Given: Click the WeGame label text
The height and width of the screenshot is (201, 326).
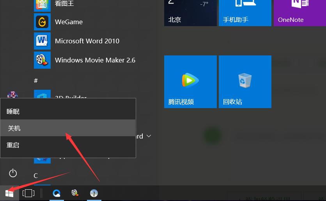Looking at the screenshot, I should tap(69, 22).
